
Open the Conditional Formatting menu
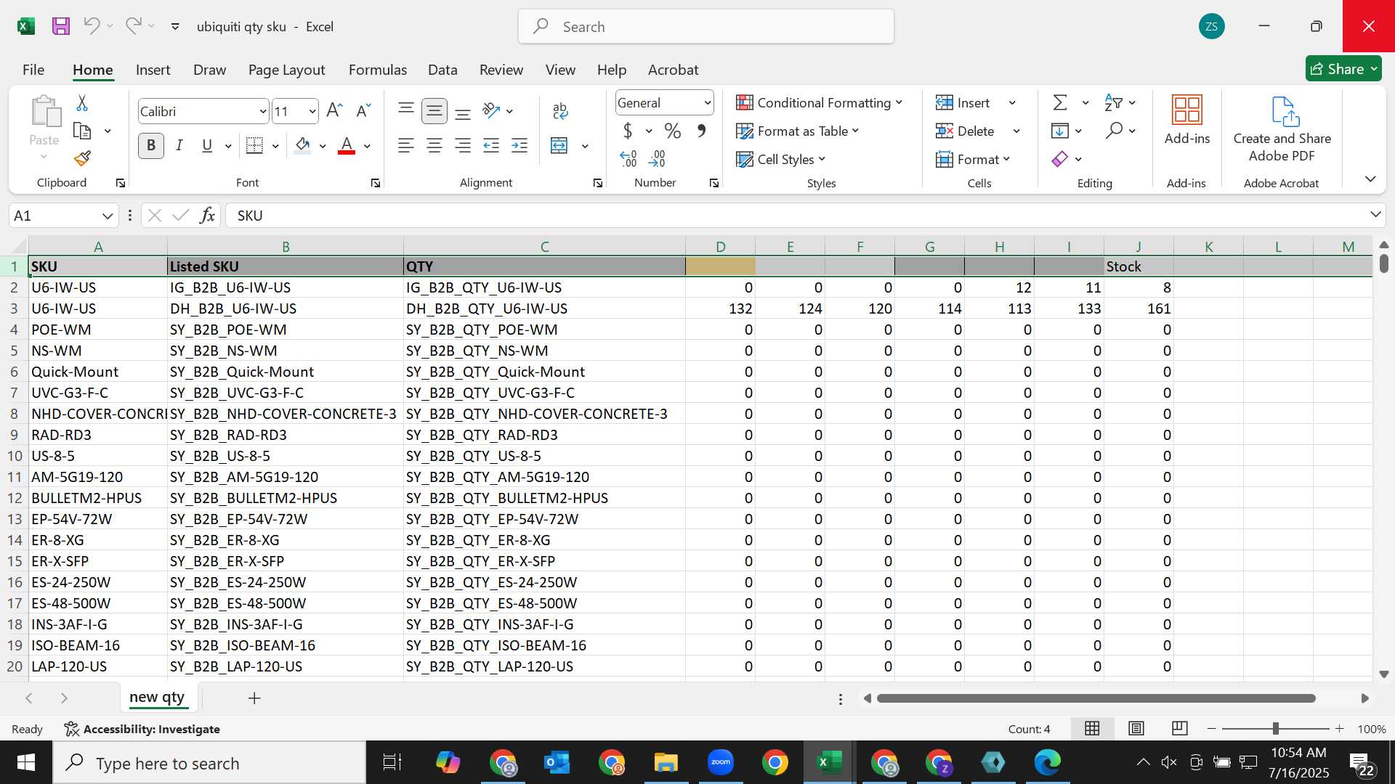coord(819,103)
